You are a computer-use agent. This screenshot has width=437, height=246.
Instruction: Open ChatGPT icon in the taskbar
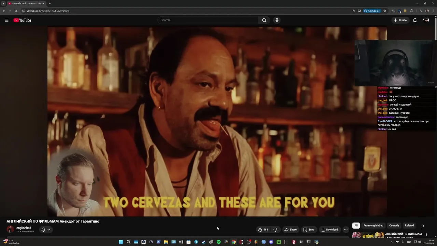pos(211,242)
